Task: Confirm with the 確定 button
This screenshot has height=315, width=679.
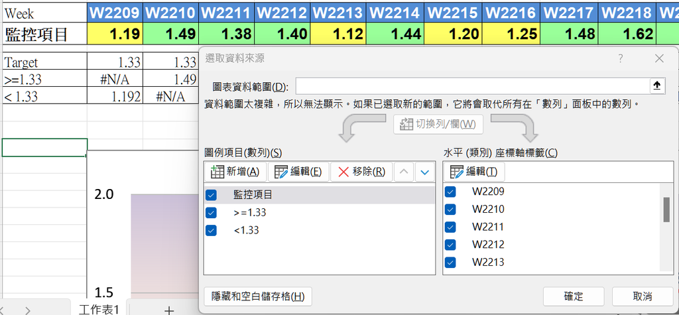Action: (x=574, y=297)
